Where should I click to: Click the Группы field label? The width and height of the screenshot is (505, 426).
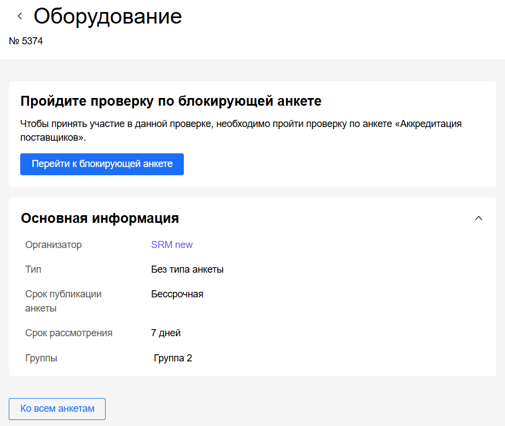click(x=41, y=358)
